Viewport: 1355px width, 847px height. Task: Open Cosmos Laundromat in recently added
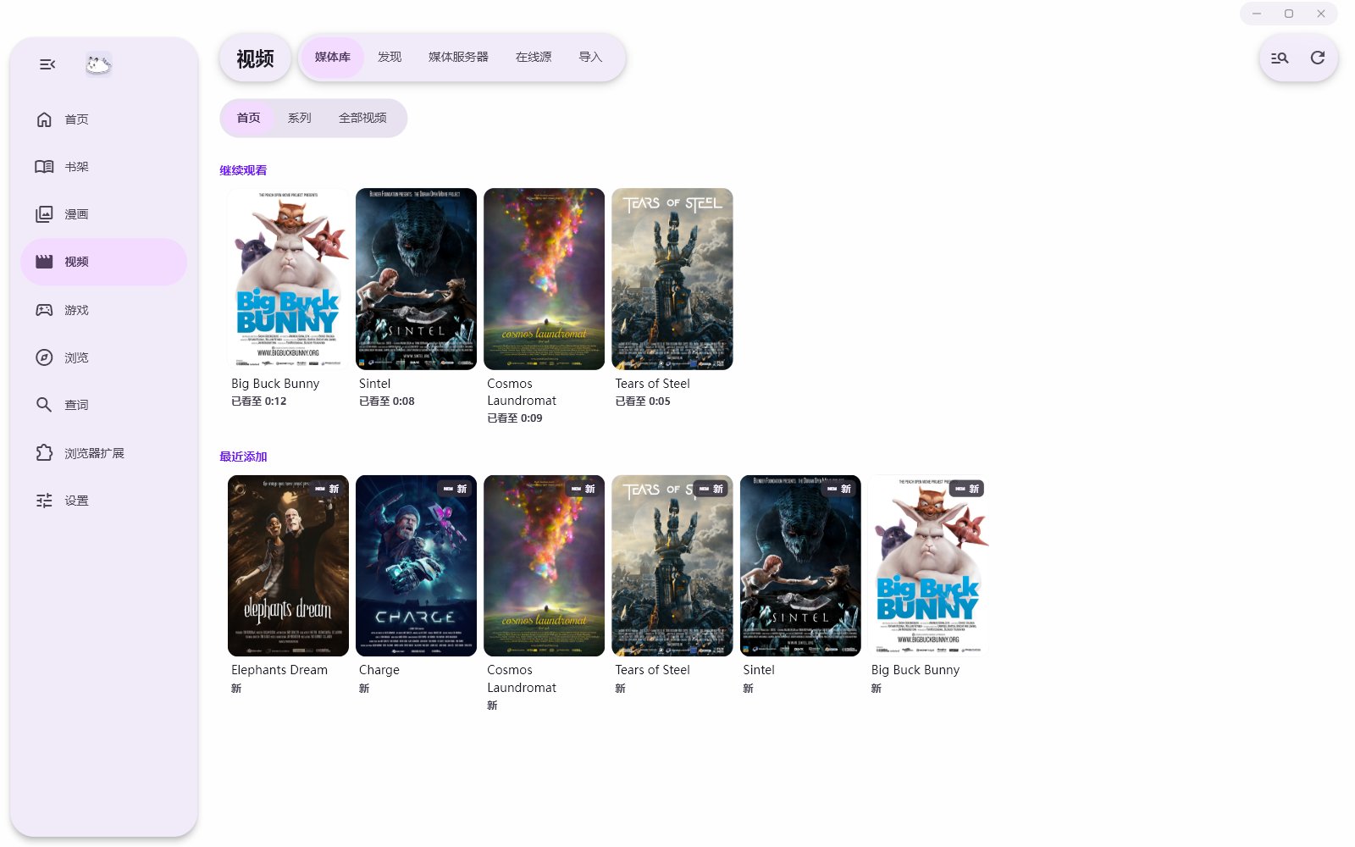pyautogui.click(x=544, y=566)
